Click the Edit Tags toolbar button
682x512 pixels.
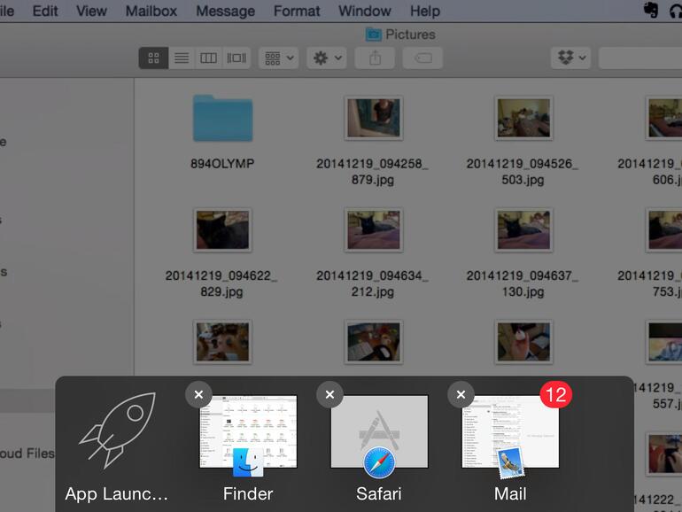tap(422, 58)
